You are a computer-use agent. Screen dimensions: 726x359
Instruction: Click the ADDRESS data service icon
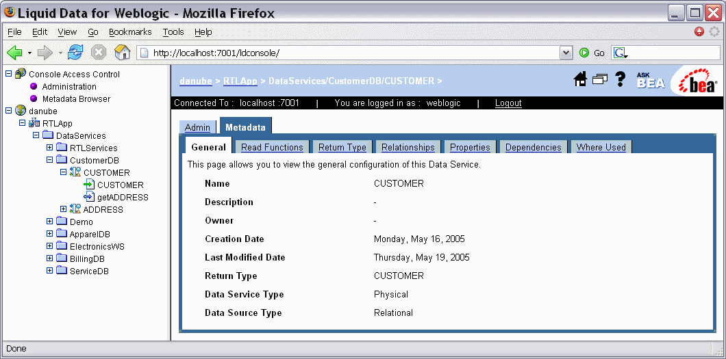(x=75, y=209)
